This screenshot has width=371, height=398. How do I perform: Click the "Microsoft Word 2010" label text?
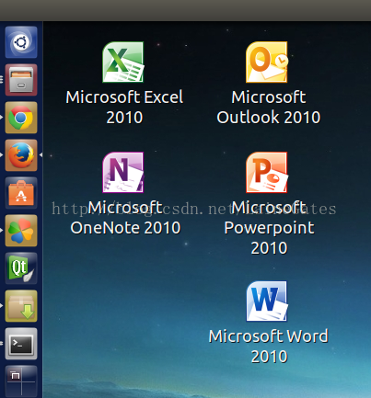coord(269,347)
